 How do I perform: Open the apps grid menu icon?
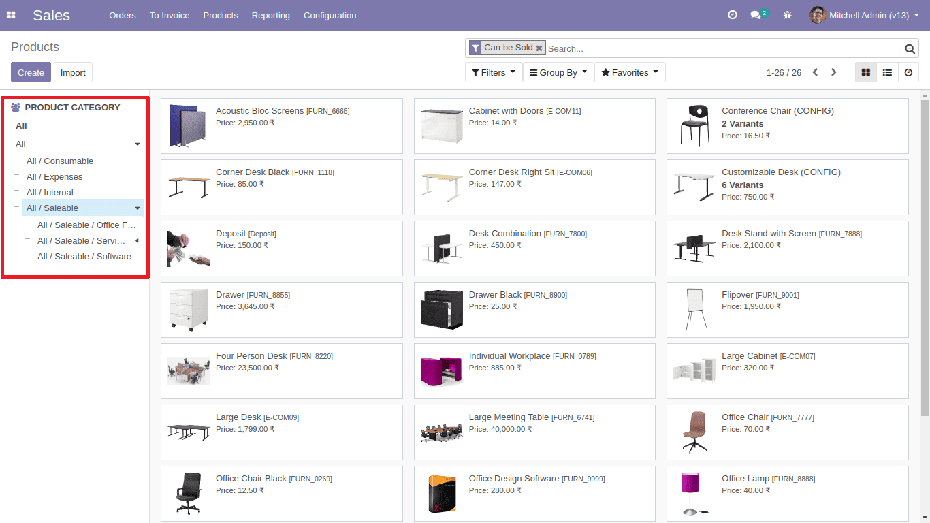click(x=11, y=15)
